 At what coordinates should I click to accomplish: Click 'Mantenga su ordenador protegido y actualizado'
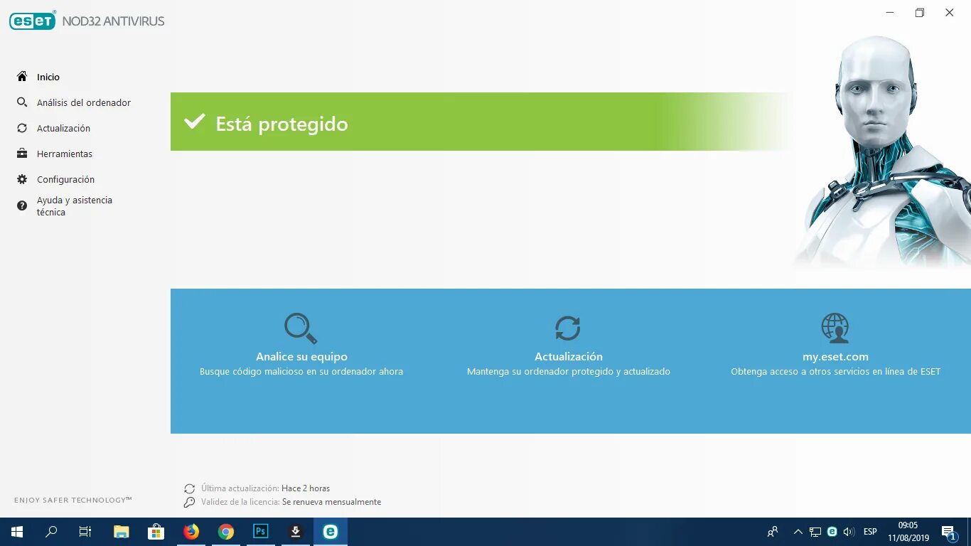(x=569, y=372)
